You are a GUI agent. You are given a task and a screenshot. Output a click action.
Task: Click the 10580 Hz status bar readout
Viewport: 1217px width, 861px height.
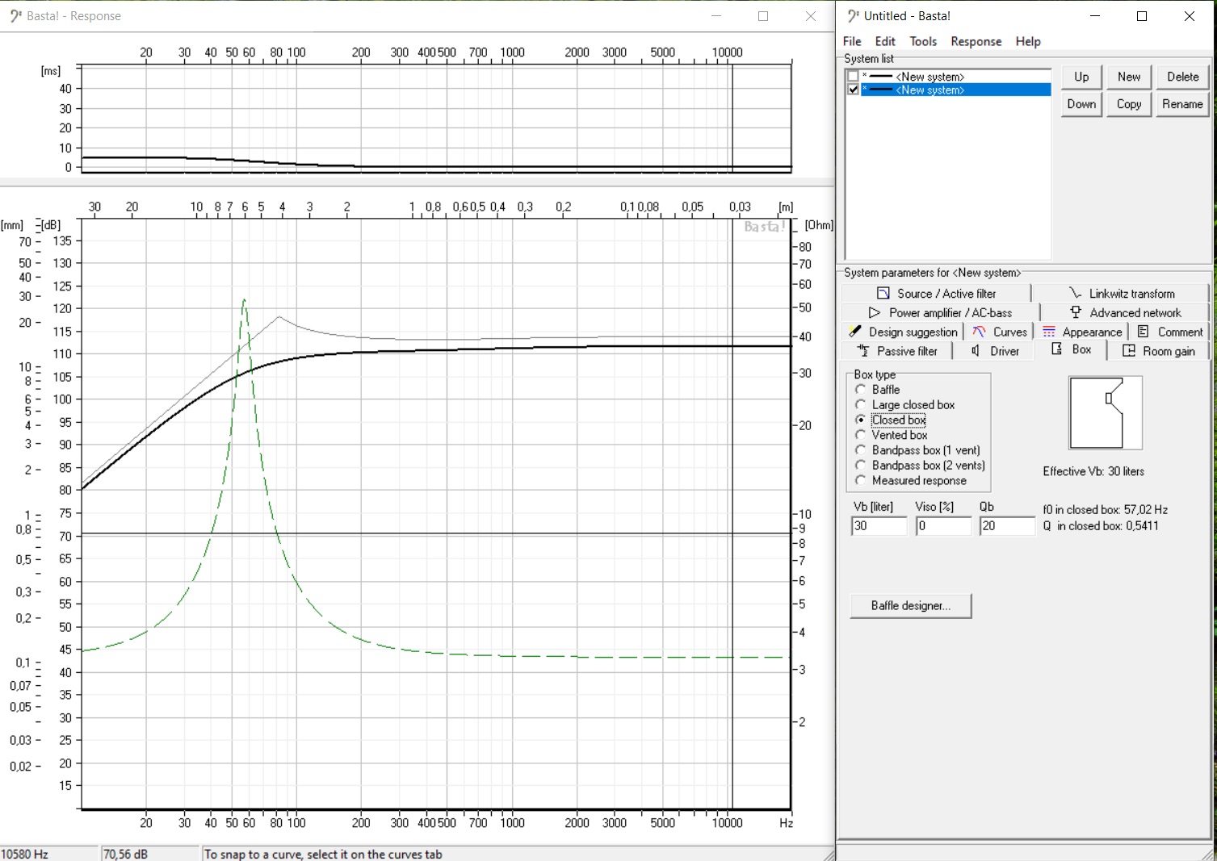pos(48,854)
